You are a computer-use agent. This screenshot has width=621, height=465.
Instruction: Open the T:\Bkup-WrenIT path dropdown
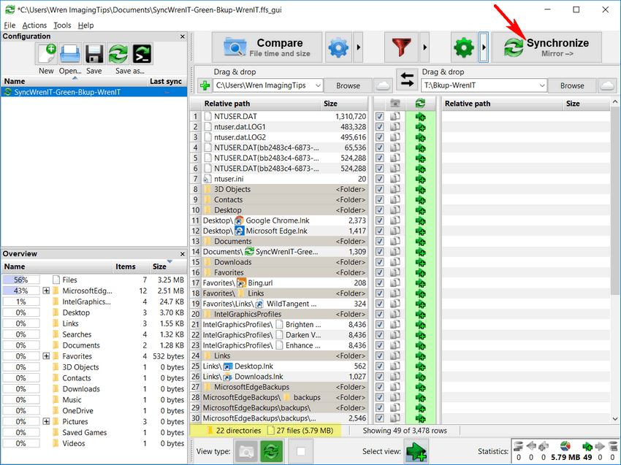(x=541, y=85)
